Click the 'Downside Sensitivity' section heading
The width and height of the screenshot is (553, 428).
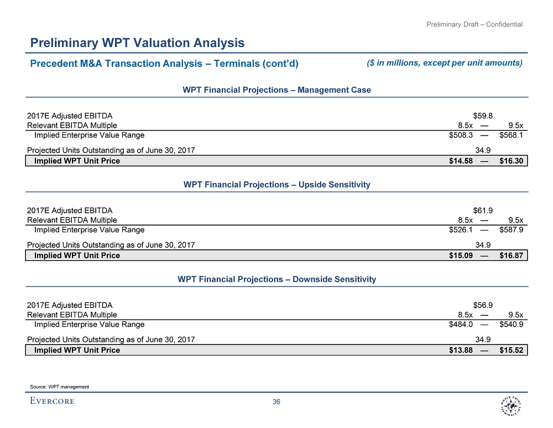click(276, 279)
